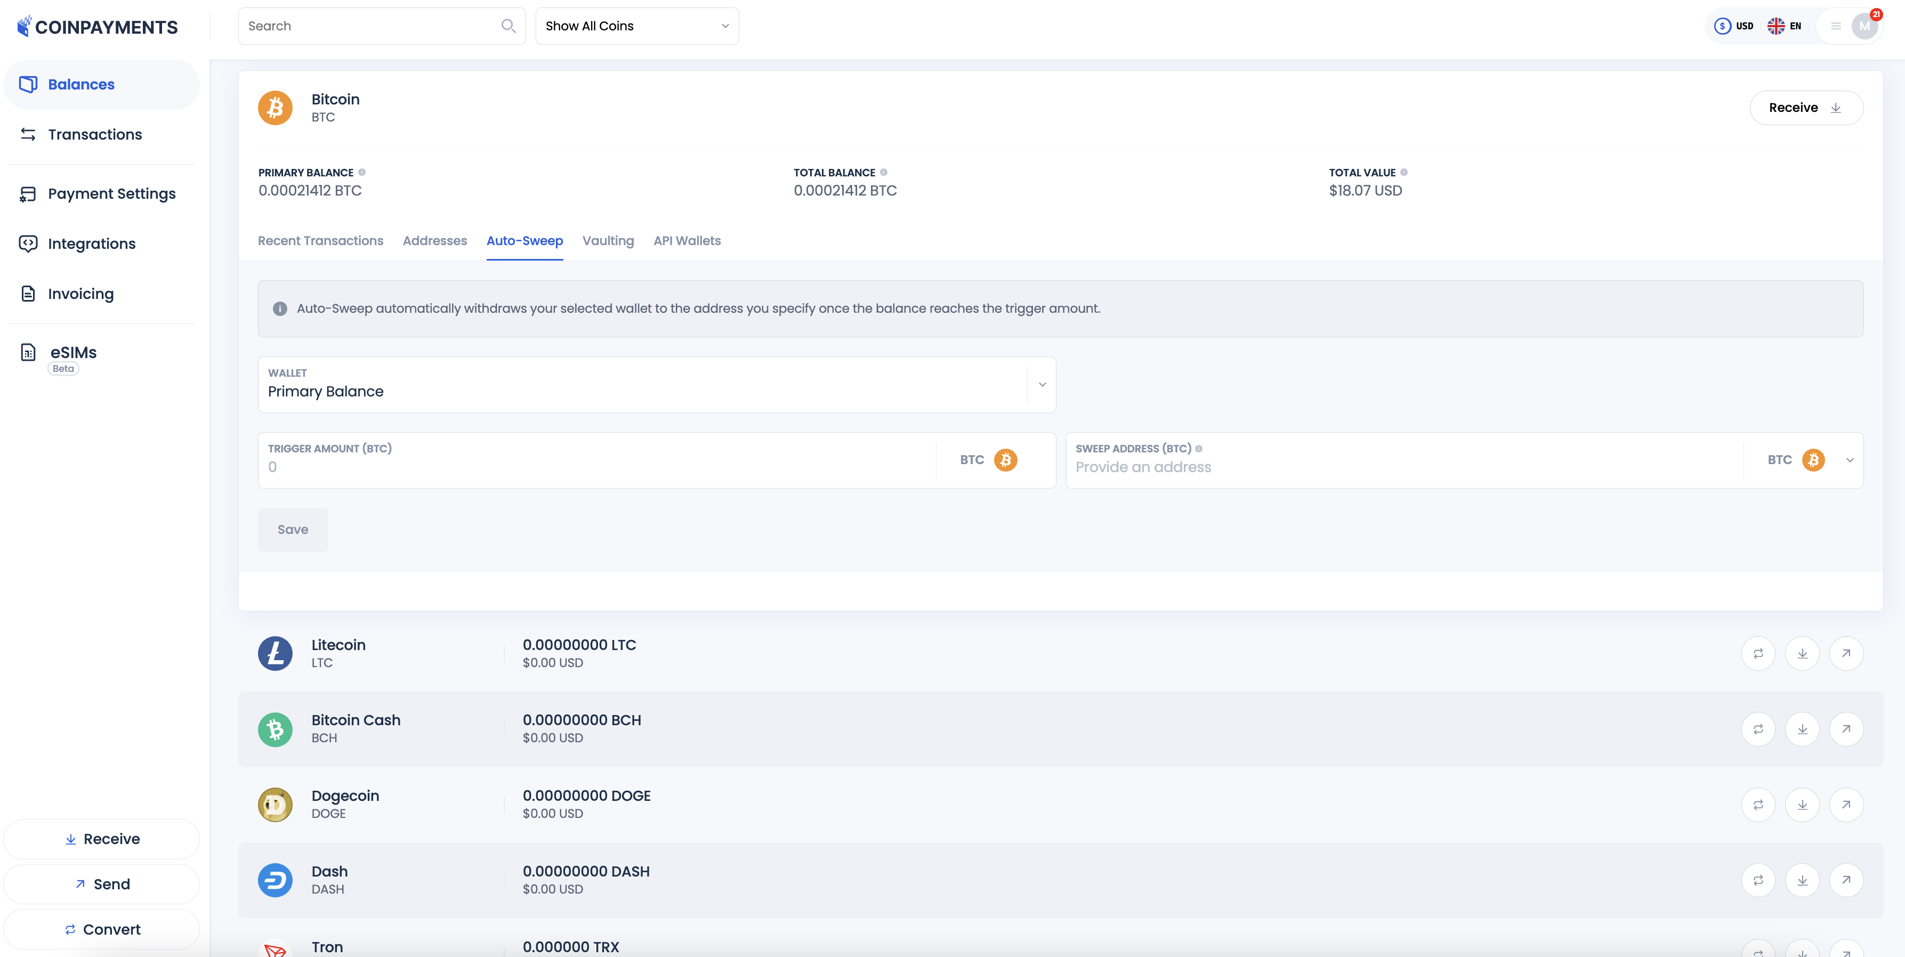Click the Litecoin convert icon

click(1758, 654)
